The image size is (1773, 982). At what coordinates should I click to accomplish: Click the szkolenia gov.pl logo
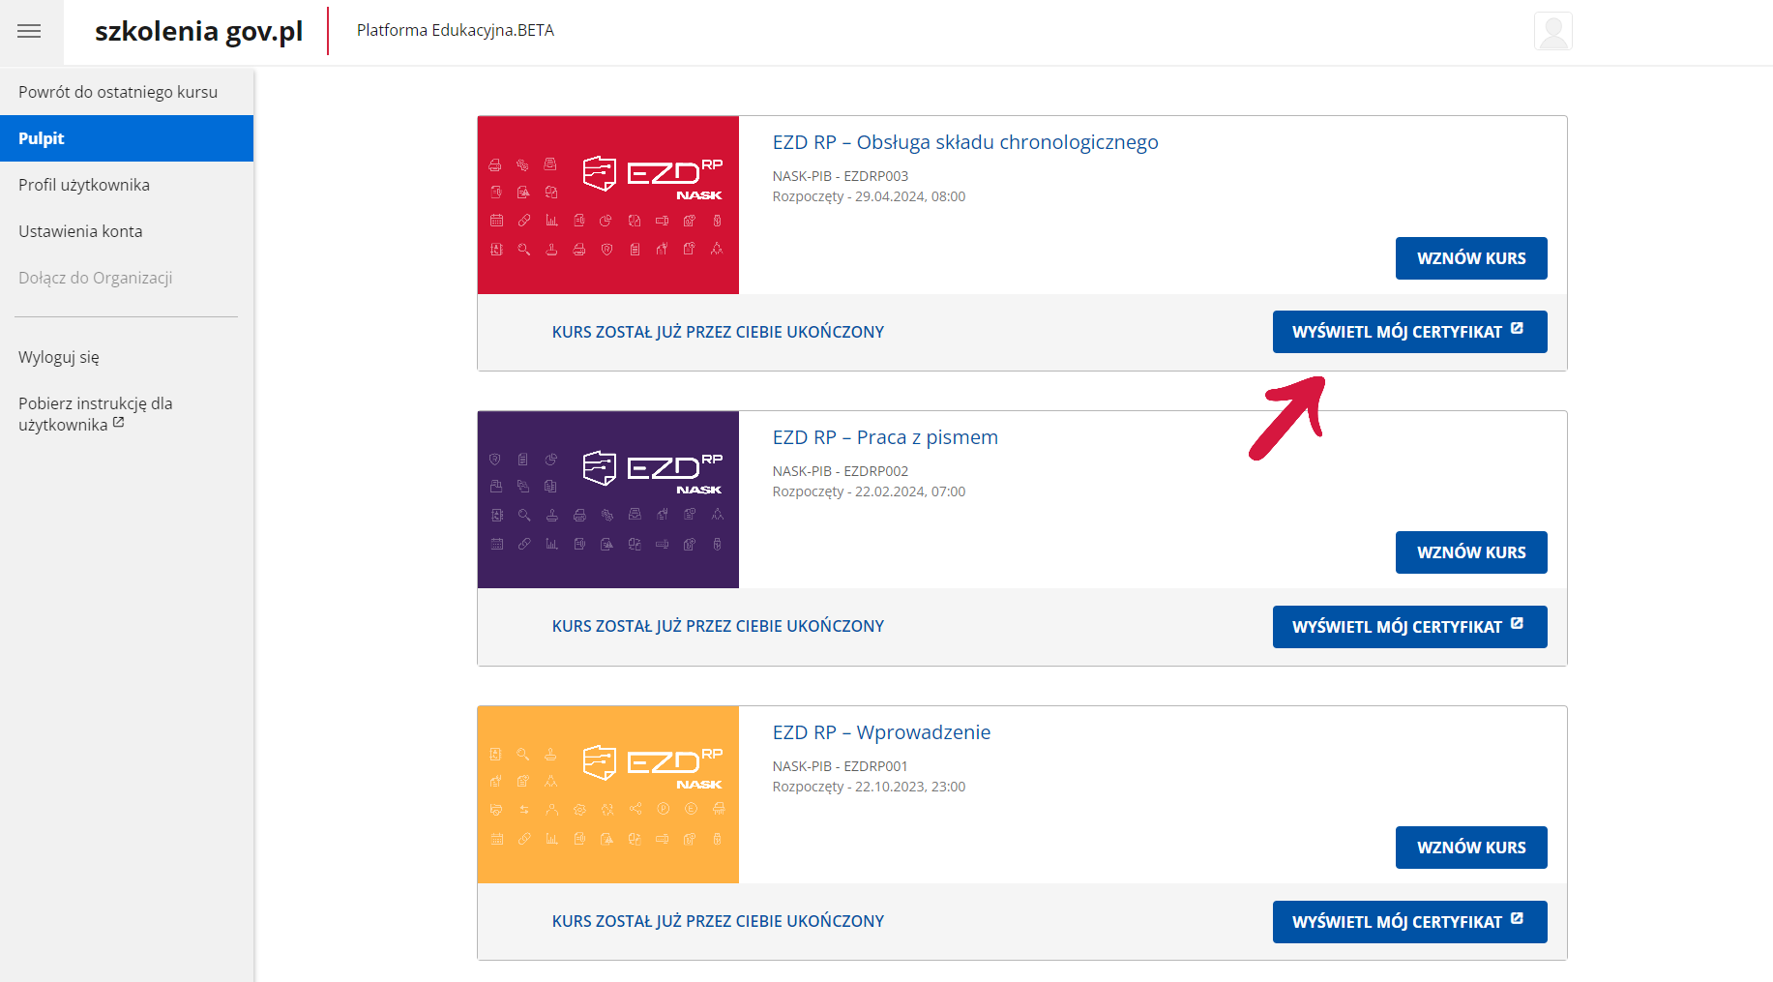click(x=198, y=31)
